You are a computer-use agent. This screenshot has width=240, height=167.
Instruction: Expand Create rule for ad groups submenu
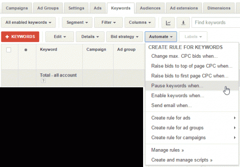192,128
